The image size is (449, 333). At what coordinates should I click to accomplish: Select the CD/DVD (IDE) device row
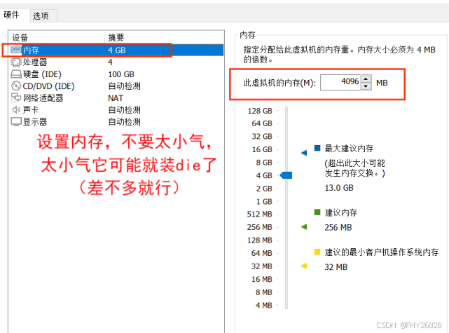pos(116,86)
